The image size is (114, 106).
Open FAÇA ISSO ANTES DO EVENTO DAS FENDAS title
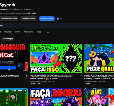point(51,77)
